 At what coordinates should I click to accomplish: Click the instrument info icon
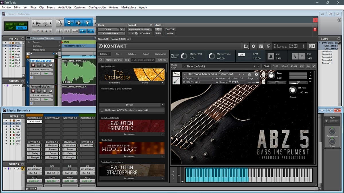[x=256, y=74]
